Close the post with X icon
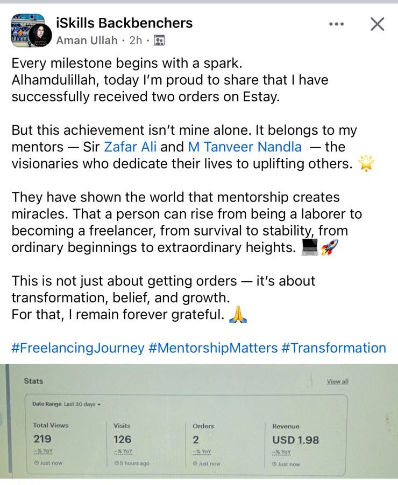Screen dimensions: 398x485 [x=378, y=24]
